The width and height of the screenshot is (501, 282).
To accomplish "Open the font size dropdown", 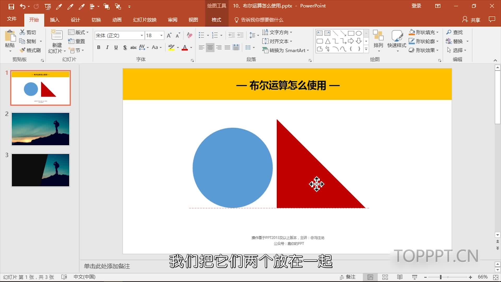I will (161, 35).
